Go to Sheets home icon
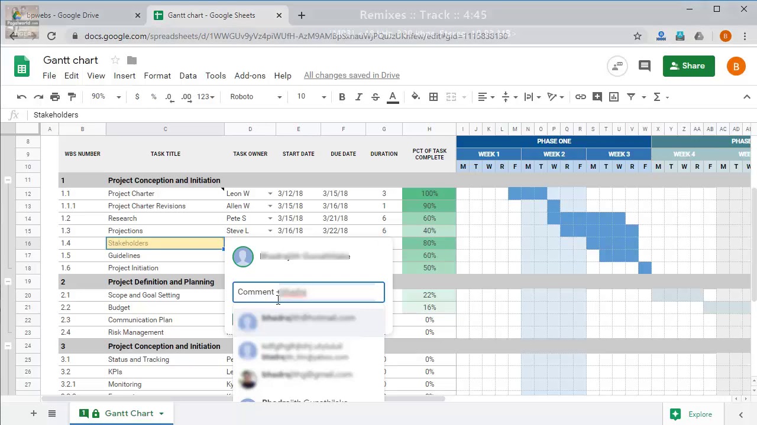 click(22, 66)
